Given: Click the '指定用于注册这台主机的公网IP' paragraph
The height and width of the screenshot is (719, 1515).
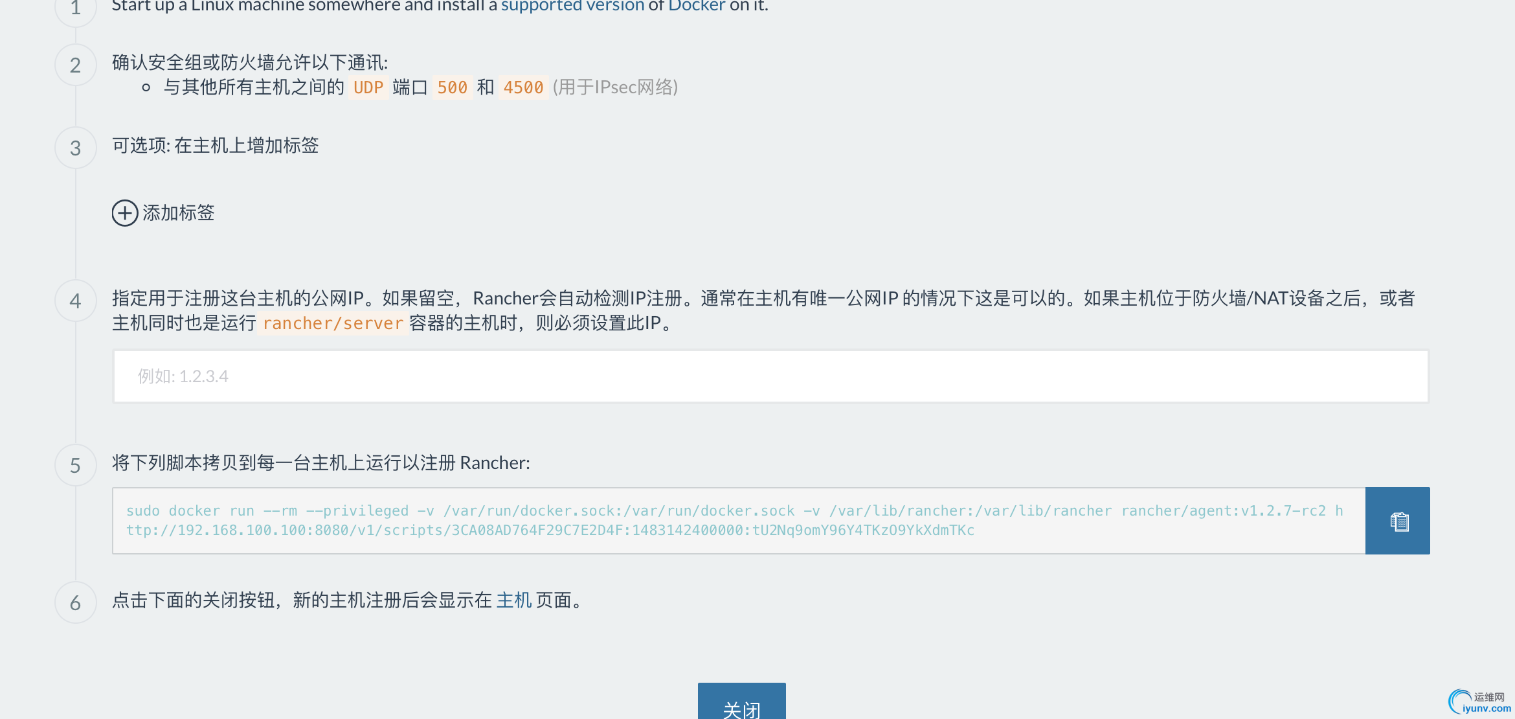Looking at the screenshot, I should [x=764, y=311].
